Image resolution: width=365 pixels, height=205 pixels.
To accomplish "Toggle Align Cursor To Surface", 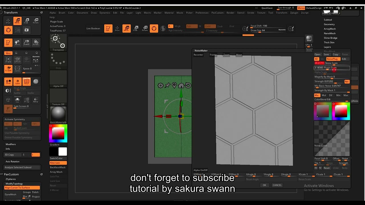I will (x=22, y=188).
